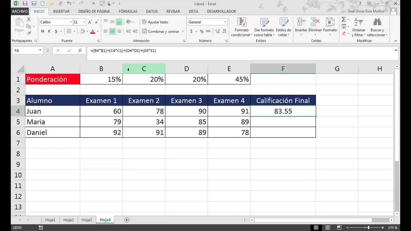Viewport: 411px width, 231px height.
Task: Switch to the INSERTAR ribbon tab
Action: point(61,11)
